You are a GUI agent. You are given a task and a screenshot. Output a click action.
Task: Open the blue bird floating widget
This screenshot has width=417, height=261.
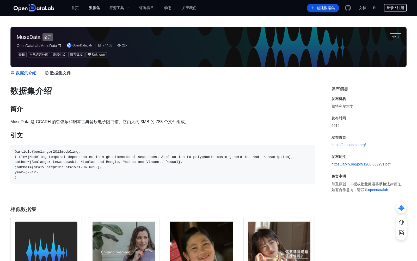(x=401, y=208)
